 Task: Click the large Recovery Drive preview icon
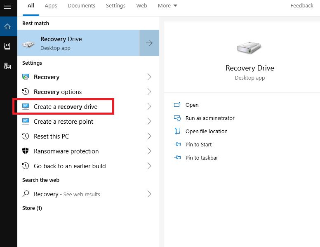(x=249, y=48)
